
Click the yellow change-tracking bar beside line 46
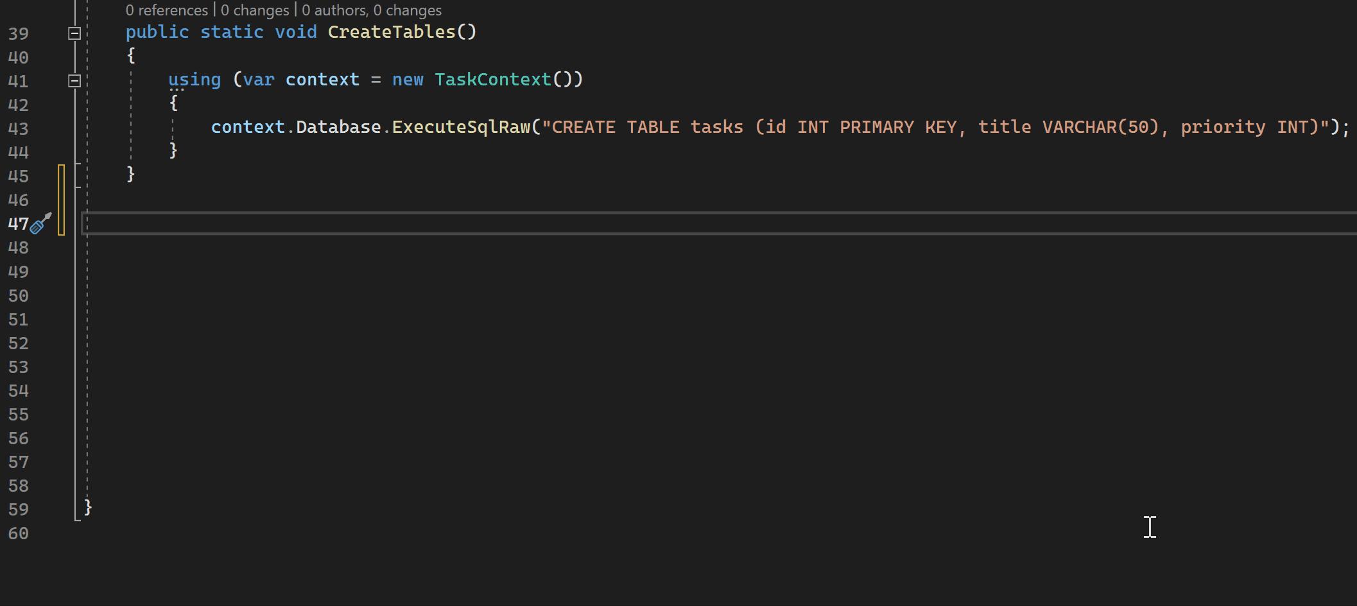[62, 200]
